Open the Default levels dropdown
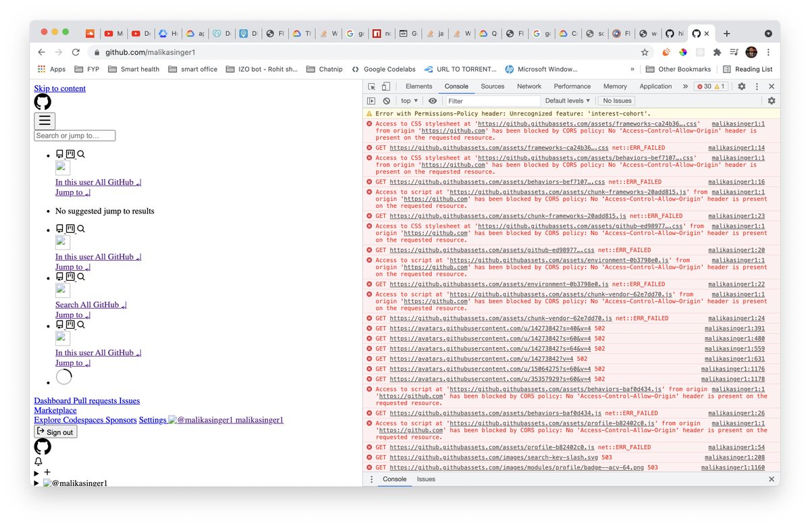 click(x=568, y=101)
